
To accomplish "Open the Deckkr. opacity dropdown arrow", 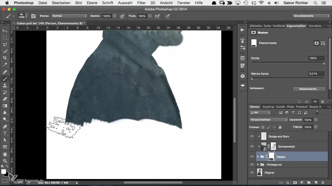I will 114,16.
